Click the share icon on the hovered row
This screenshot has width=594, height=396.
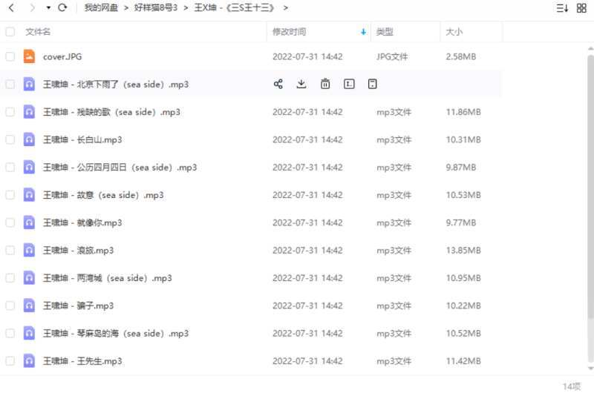[x=278, y=84]
